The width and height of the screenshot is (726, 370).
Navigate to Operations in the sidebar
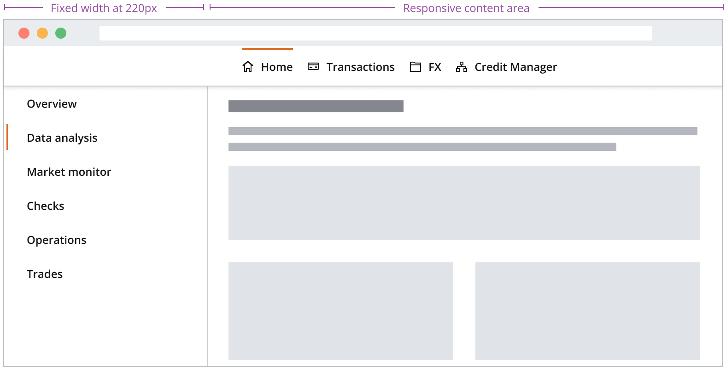pyautogui.click(x=57, y=240)
